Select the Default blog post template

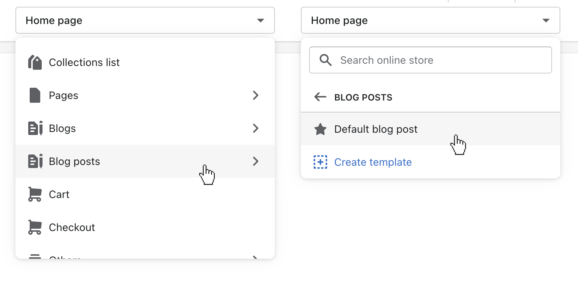(x=376, y=129)
